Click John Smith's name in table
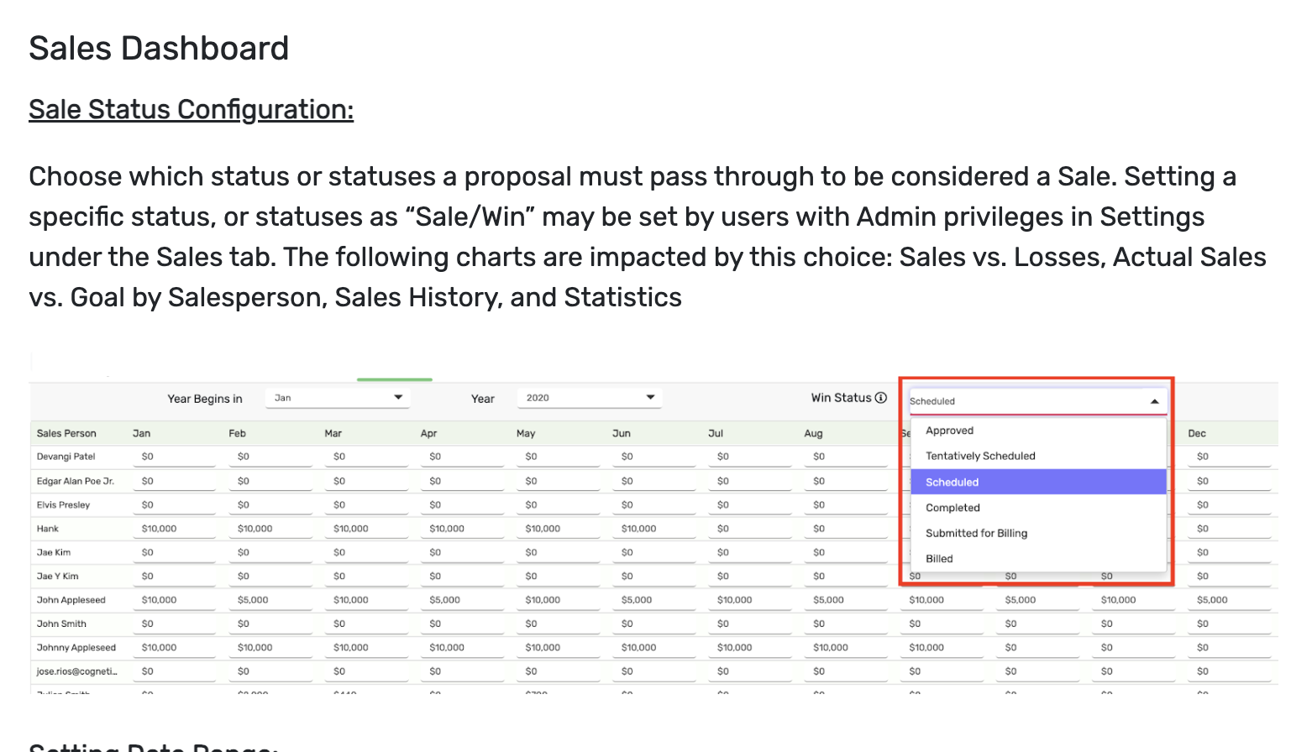 click(x=61, y=624)
